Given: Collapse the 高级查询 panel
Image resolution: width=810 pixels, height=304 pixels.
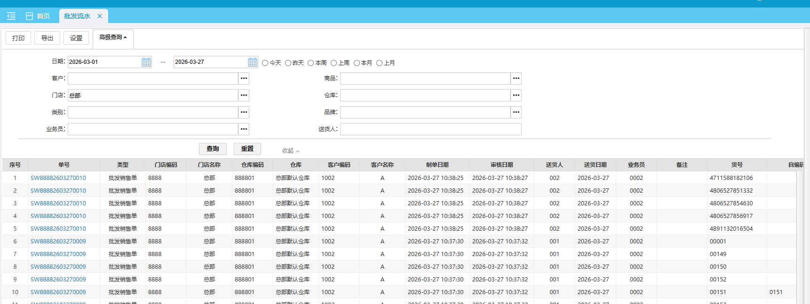Looking at the screenshot, I should [x=113, y=38].
